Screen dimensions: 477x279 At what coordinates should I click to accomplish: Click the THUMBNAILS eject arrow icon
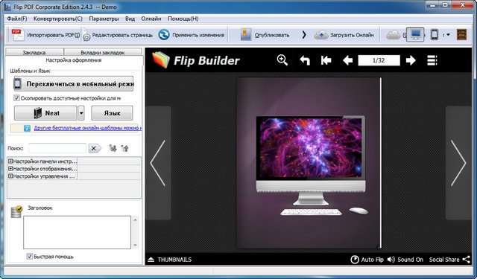151,260
